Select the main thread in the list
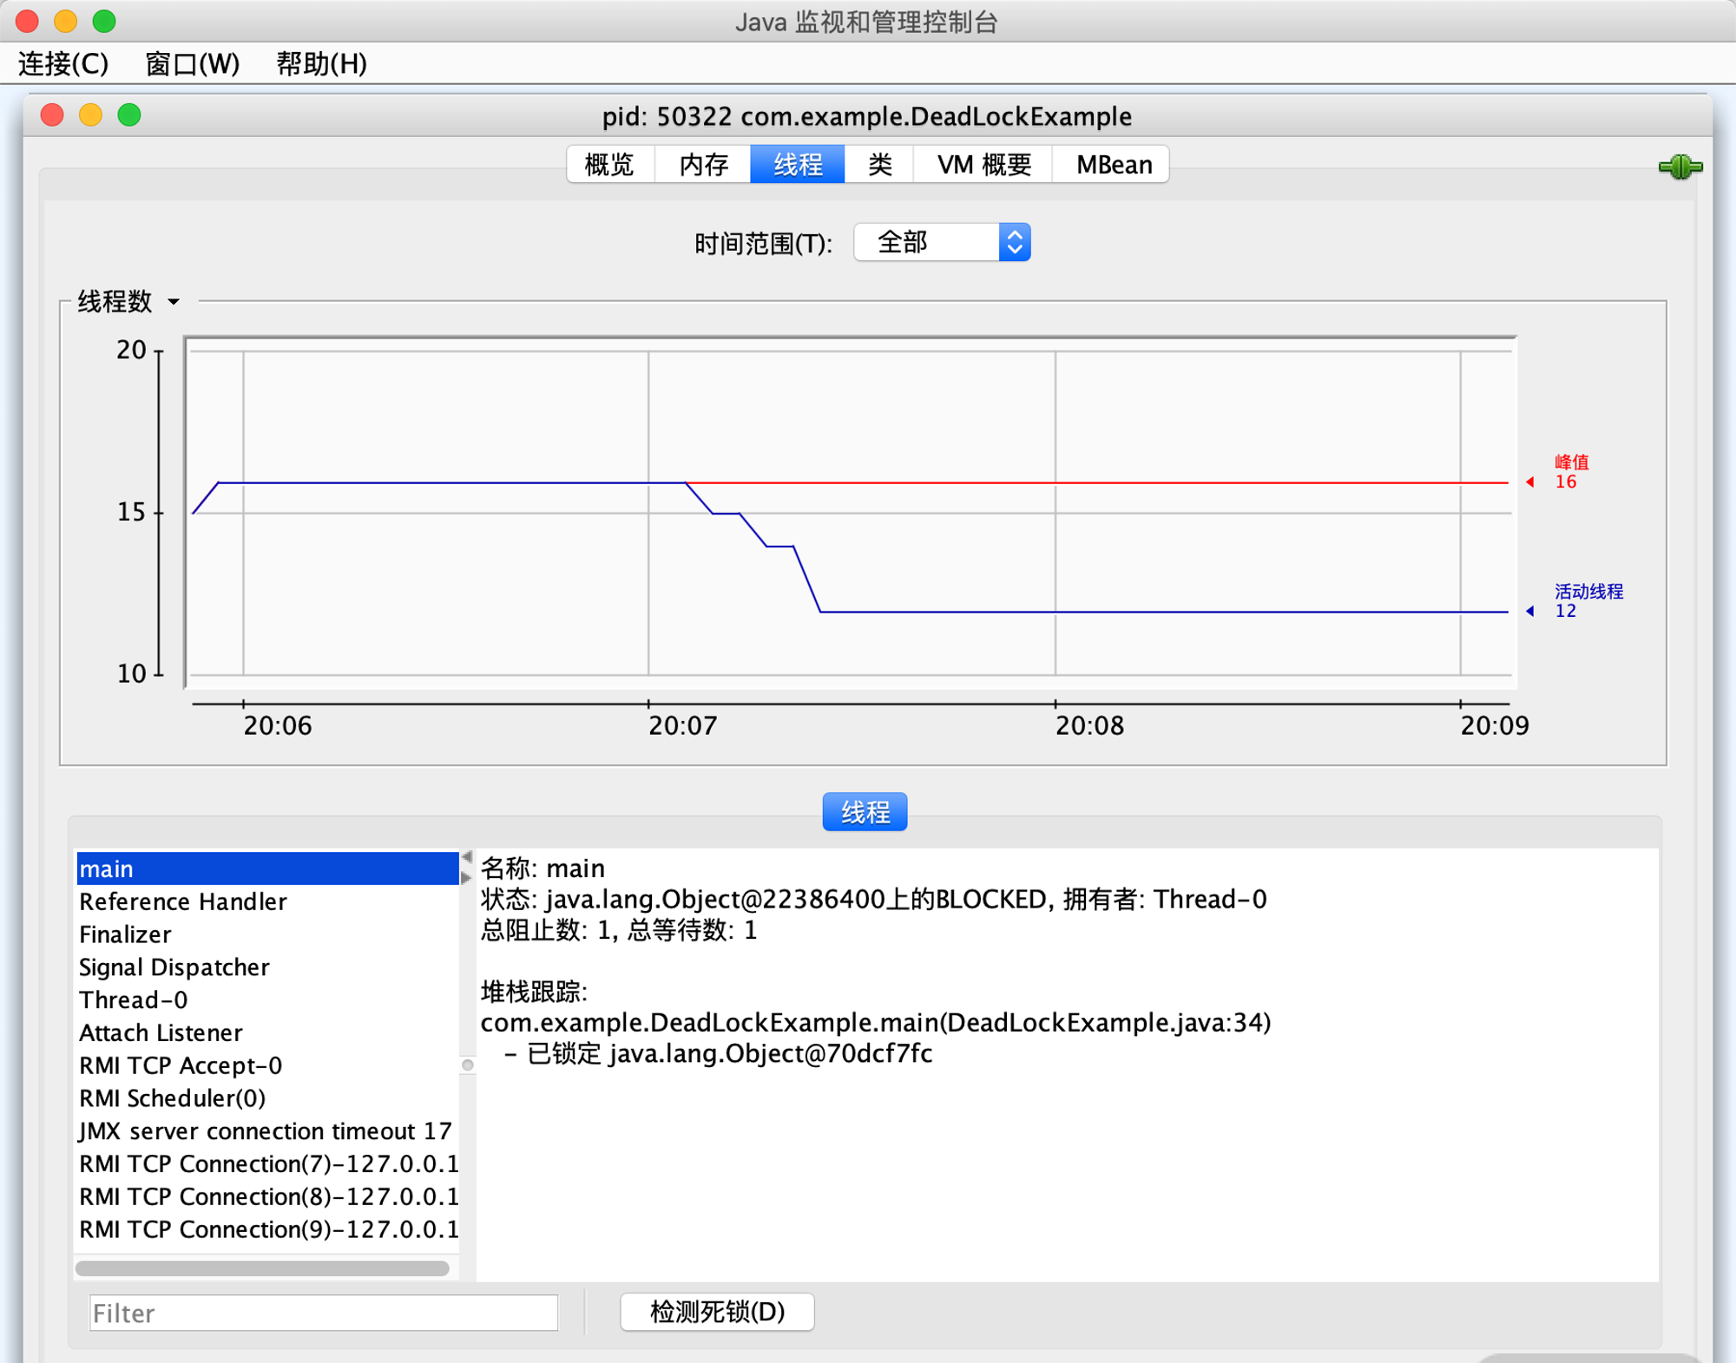 pos(267,868)
